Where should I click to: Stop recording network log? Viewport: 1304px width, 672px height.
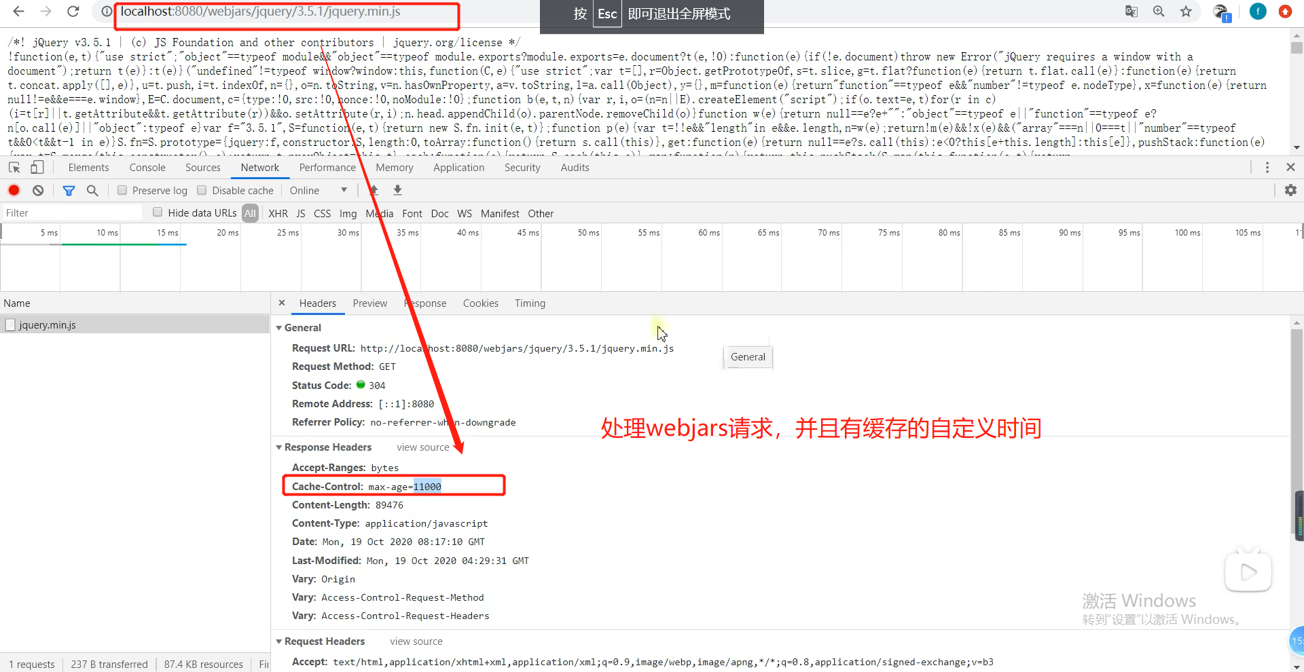click(14, 191)
